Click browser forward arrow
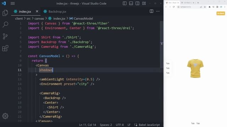The image size is (227, 127). [170, 7]
